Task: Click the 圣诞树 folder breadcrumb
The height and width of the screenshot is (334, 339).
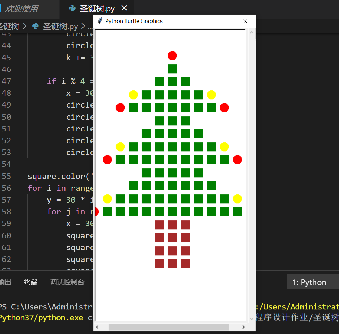Action: pyautogui.click(x=9, y=26)
